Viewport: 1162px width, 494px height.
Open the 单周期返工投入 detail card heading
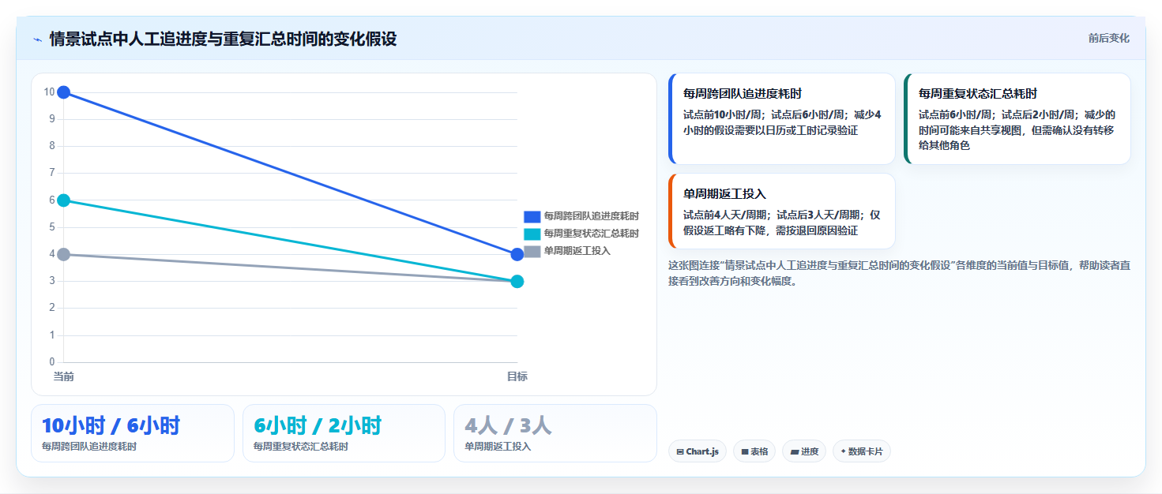[x=724, y=193]
